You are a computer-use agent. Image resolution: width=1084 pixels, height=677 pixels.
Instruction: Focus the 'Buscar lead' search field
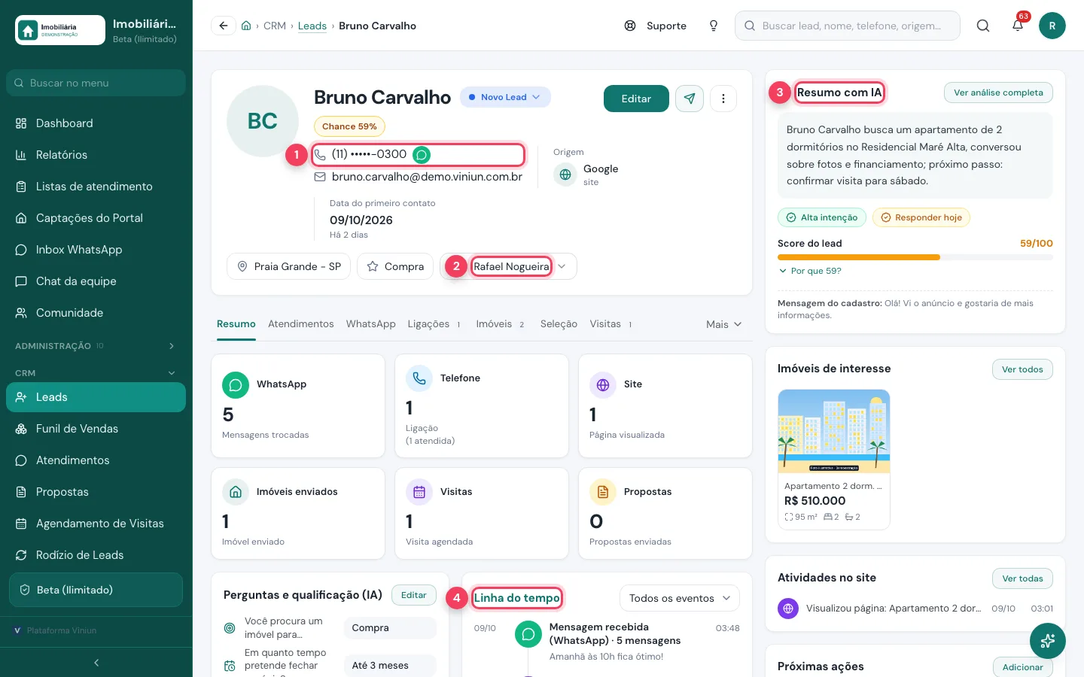(848, 26)
